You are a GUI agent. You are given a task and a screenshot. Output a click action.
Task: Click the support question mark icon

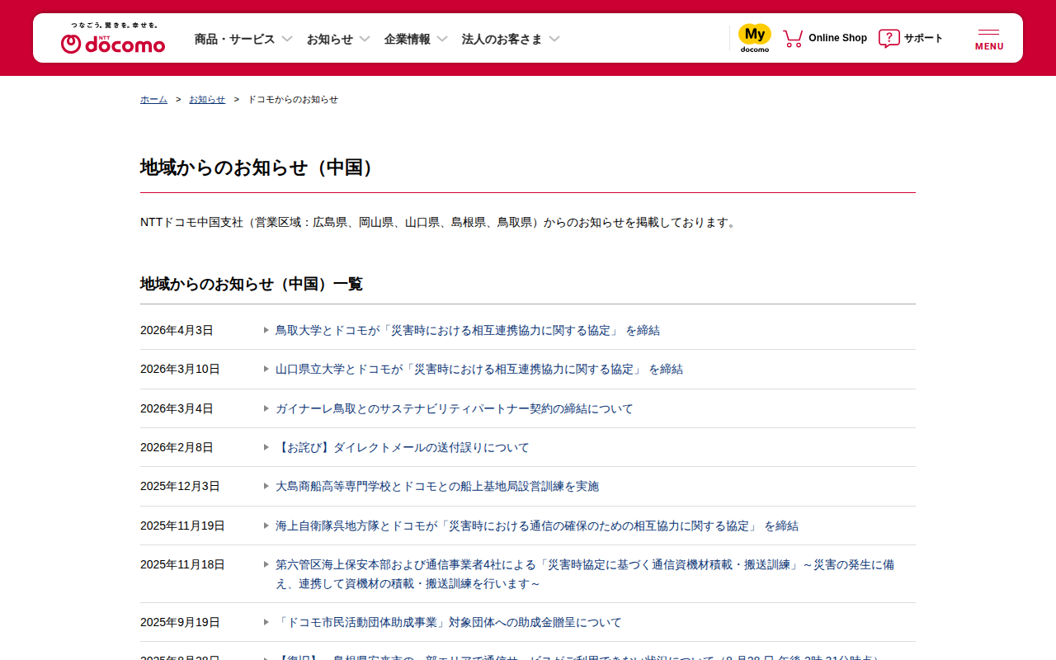(889, 38)
